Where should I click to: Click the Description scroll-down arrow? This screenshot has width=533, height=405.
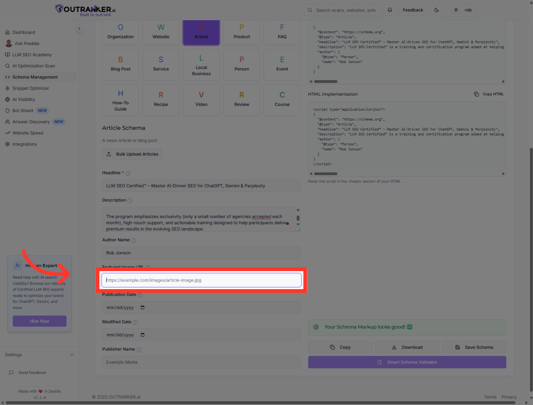click(298, 225)
